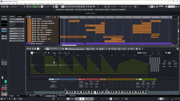Open the File menu
This screenshot has height=101, width=180.
[1, 4]
